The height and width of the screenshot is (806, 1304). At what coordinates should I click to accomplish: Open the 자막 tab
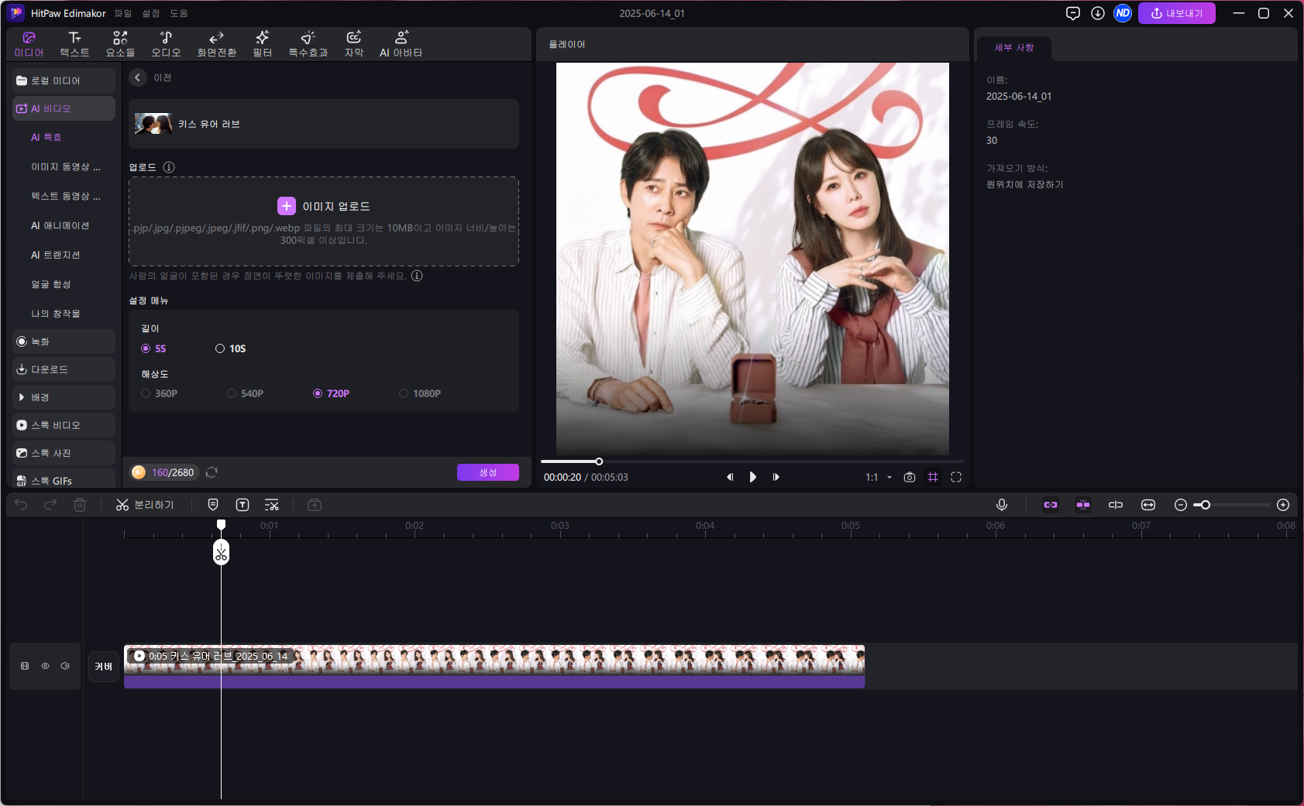point(354,44)
